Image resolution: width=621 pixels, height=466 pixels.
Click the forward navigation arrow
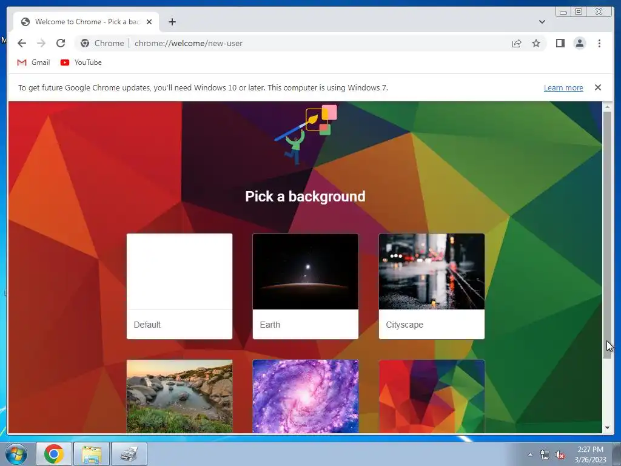(x=41, y=43)
